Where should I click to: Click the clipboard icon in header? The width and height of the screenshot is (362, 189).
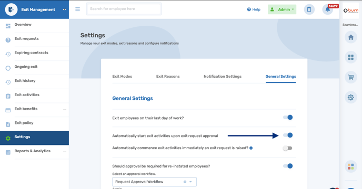click(309, 9)
